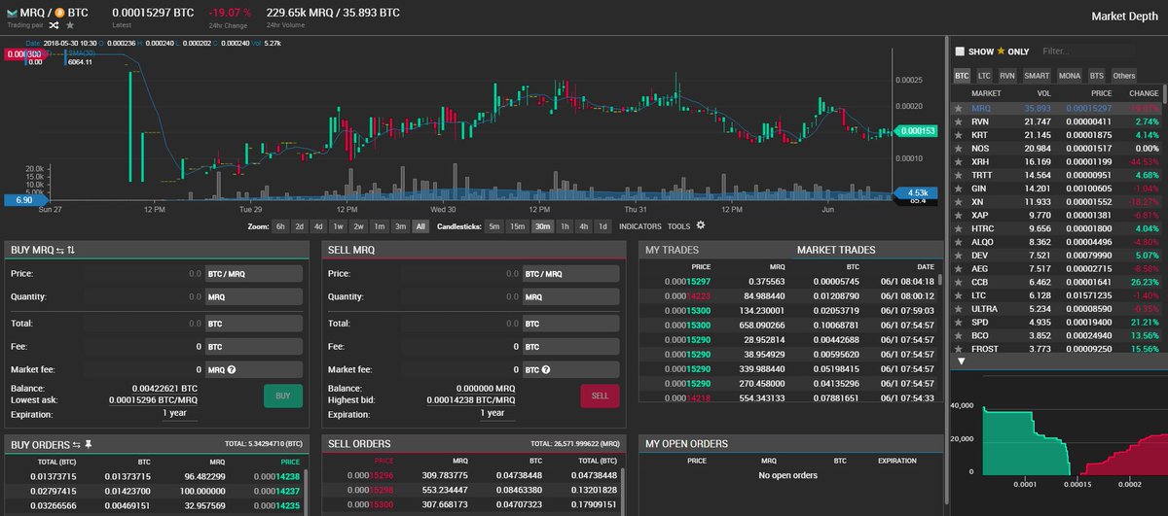This screenshot has height=516, width=1168.
Task: Click the vertical arrows icon next to BUY MRQ
Action: coord(71,250)
